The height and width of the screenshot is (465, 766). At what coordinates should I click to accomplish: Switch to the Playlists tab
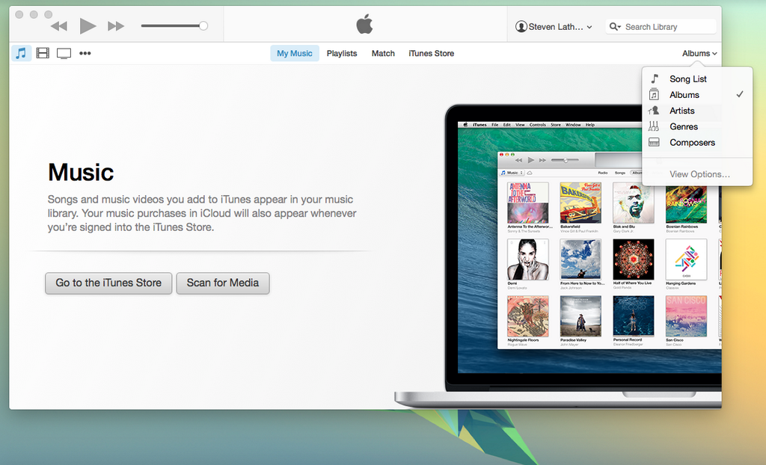[x=342, y=53]
